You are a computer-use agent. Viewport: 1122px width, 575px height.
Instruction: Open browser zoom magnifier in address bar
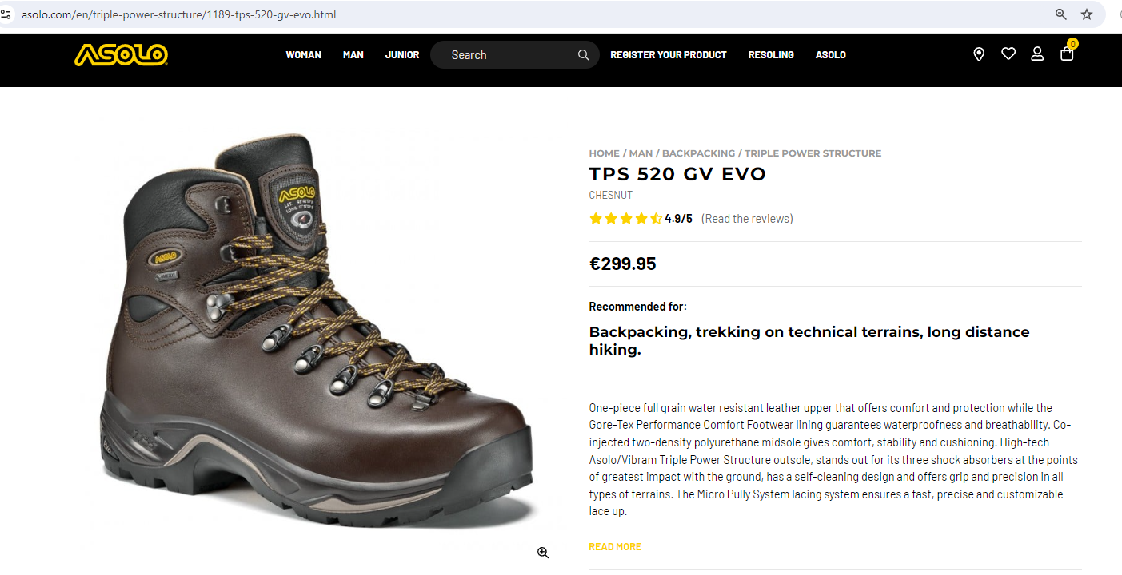(x=1061, y=14)
